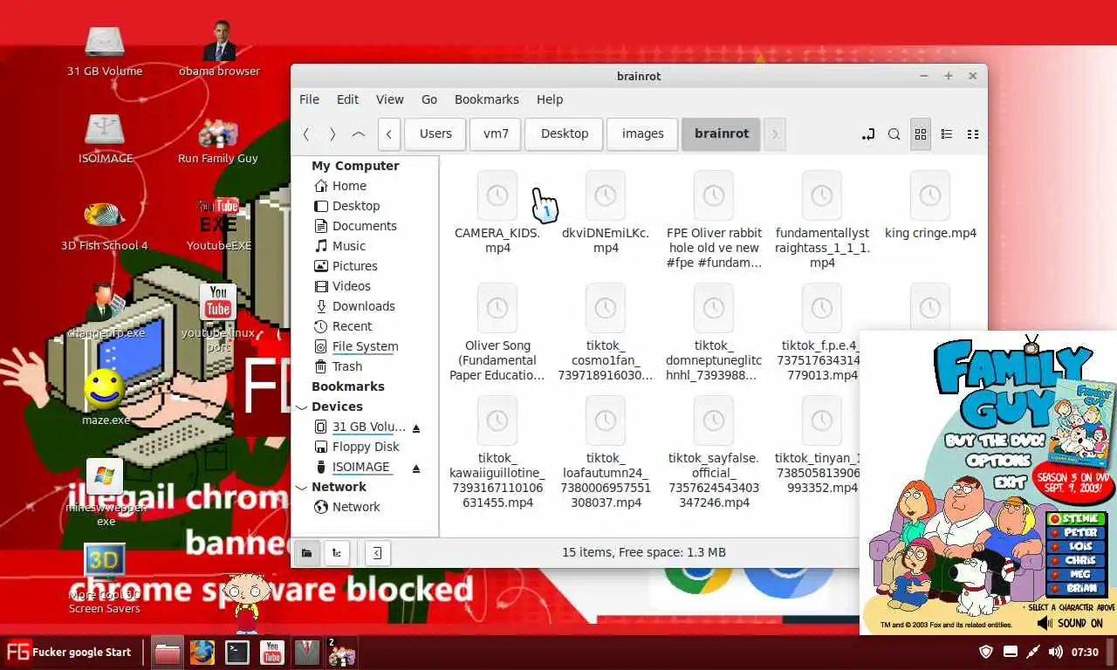This screenshot has width=1117, height=670.
Task: Select the FPE Oliver rabbit hole video file
Action: point(714,196)
